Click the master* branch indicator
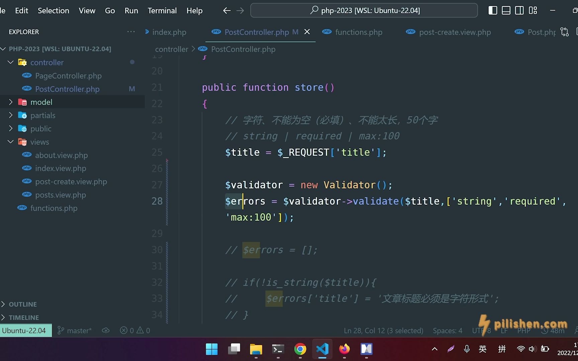Viewport: 578px width, 361px height. tap(74, 330)
